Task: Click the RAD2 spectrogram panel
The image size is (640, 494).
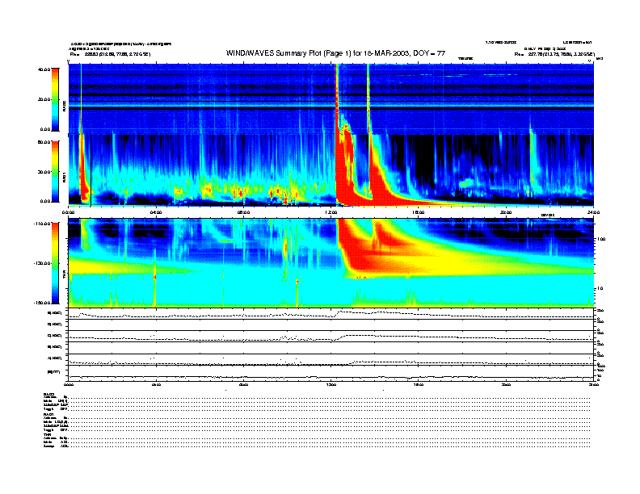Action: pyautogui.click(x=331, y=99)
